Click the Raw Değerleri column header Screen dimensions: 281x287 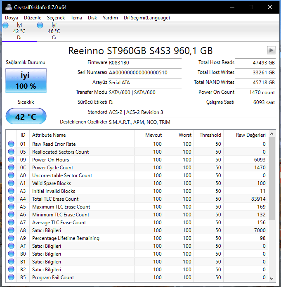click(x=250, y=135)
